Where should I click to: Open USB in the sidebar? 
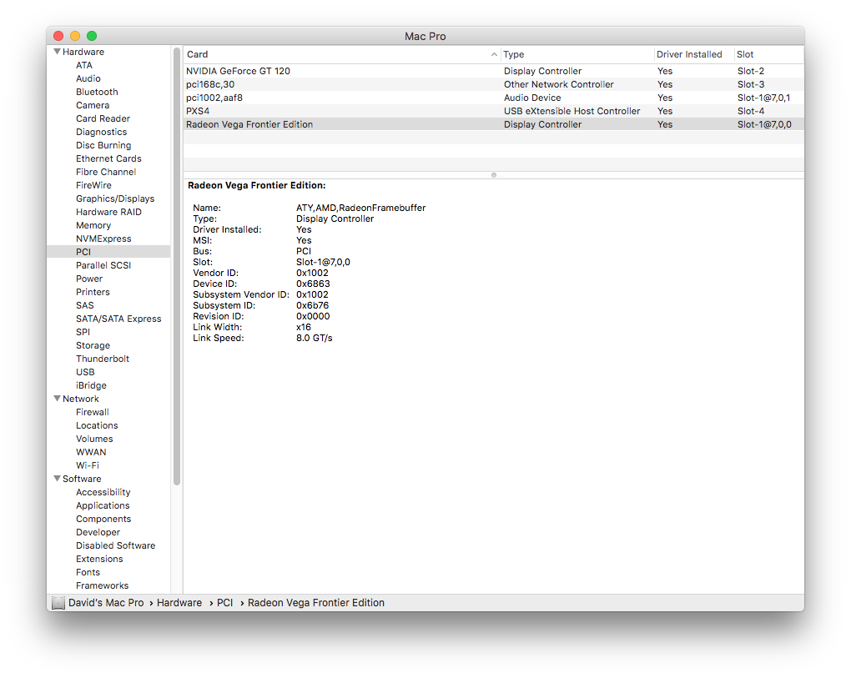[x=85, y=372]
